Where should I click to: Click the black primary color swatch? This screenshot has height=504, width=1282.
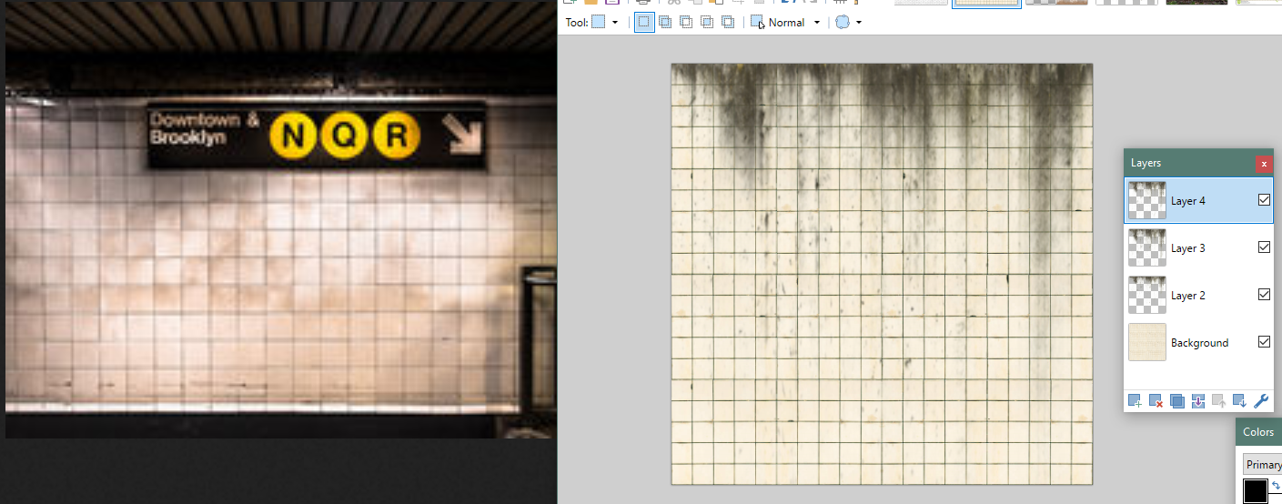[x=1256, y=491]
